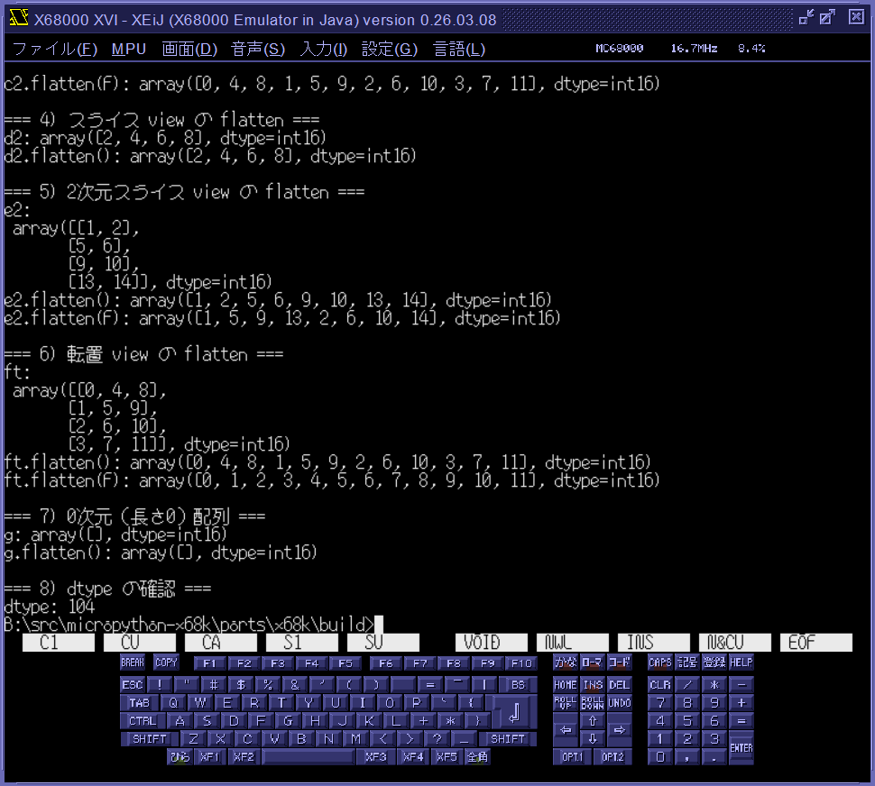Toggle the かな kana lock key

[566, 663]
